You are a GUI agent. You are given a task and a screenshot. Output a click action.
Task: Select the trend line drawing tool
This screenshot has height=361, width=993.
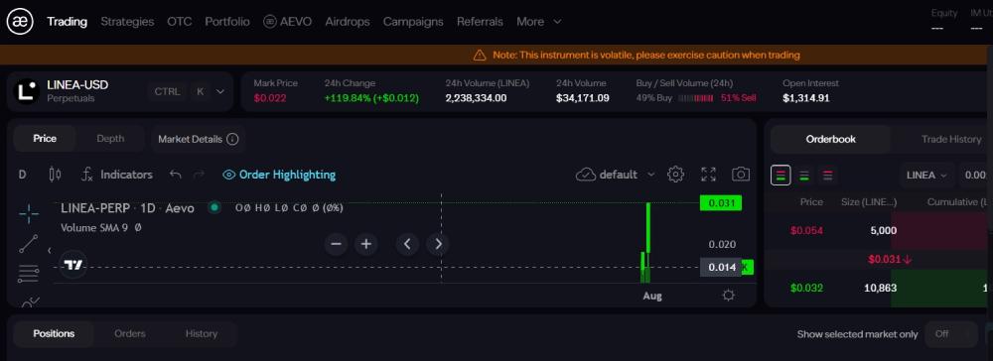(29, 244)
